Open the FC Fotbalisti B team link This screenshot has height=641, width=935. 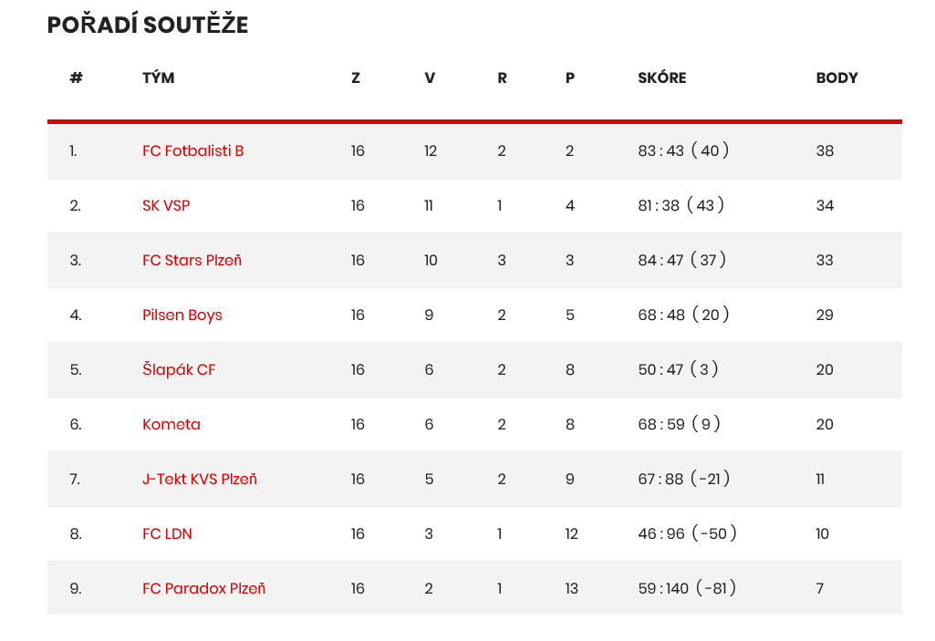tap(192, 150)
